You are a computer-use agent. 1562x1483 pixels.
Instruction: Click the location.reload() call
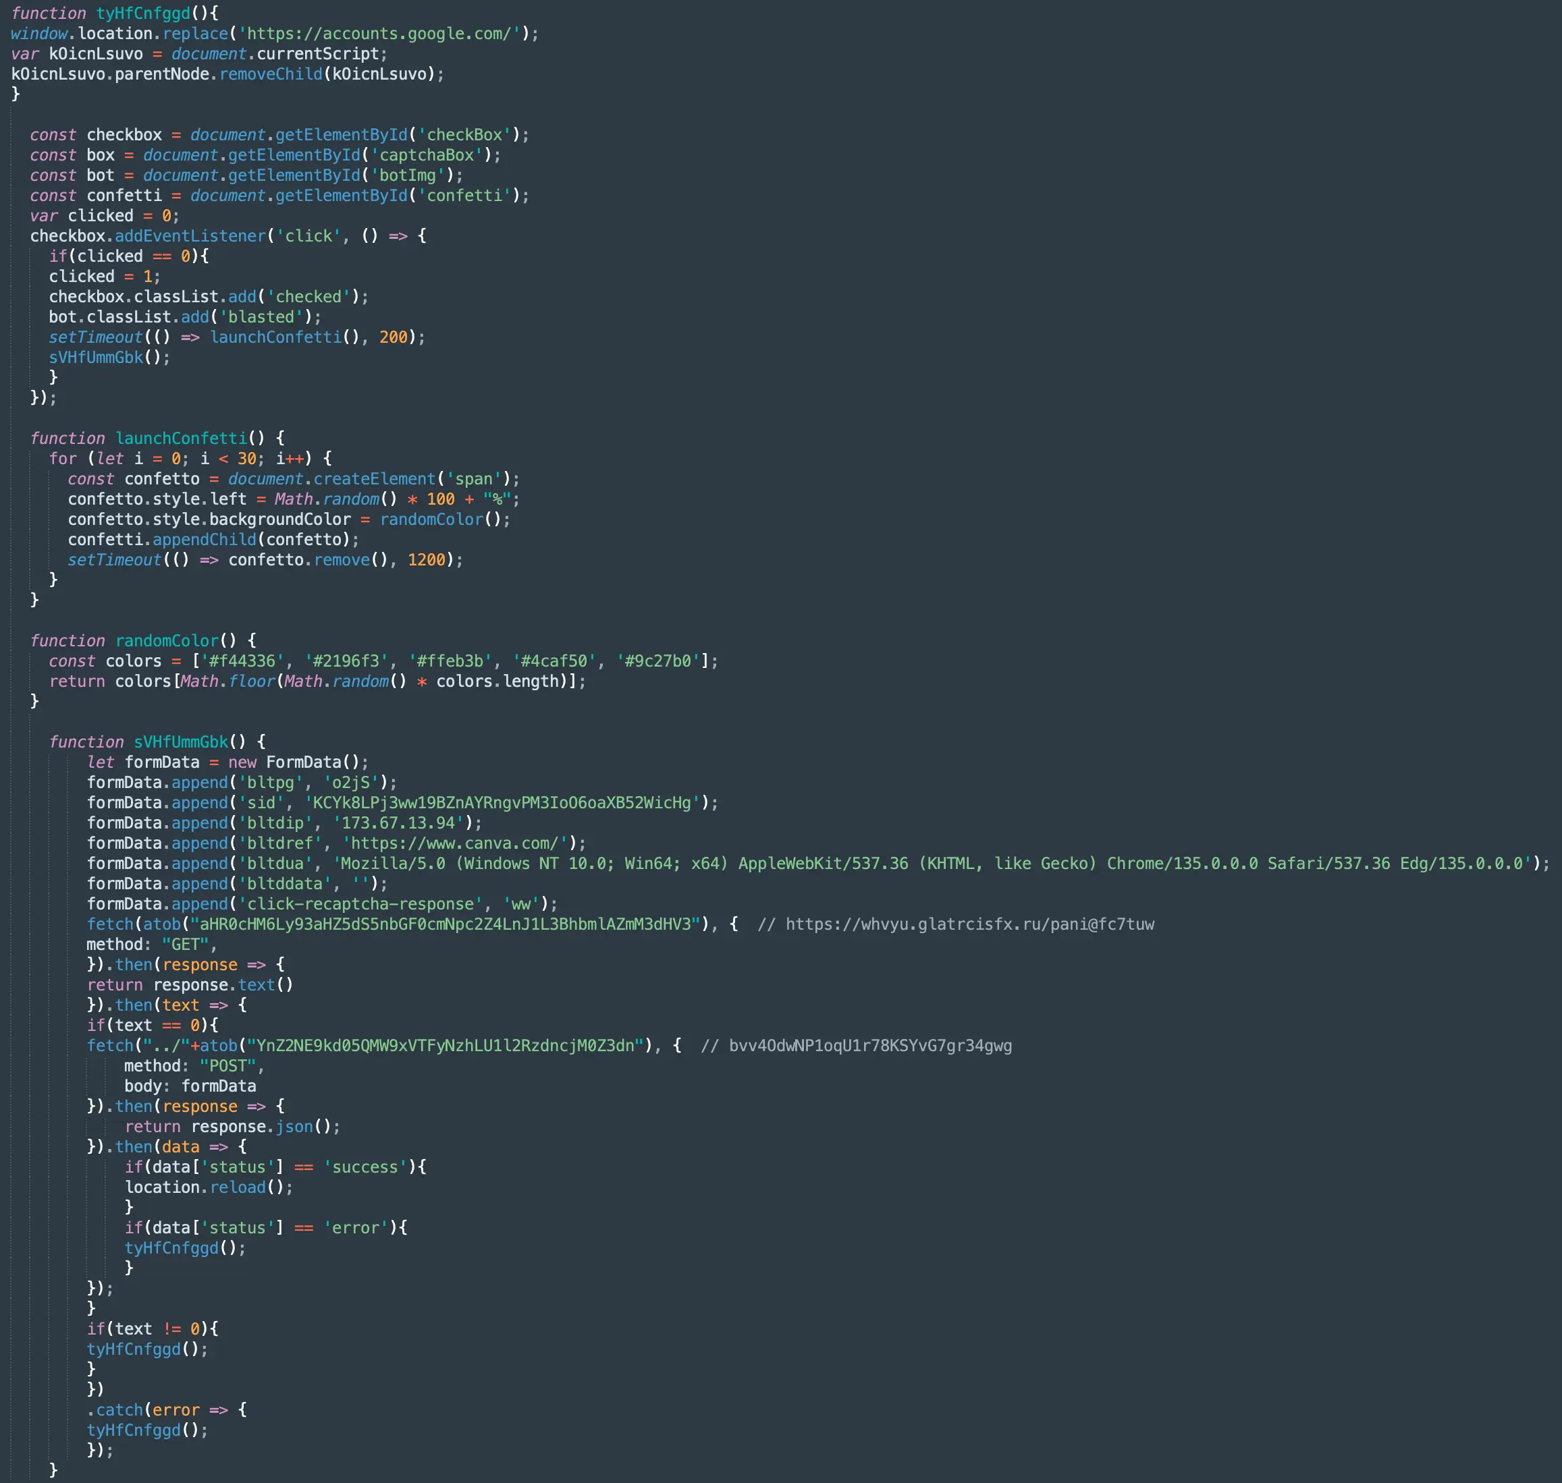click(208, 1187)
